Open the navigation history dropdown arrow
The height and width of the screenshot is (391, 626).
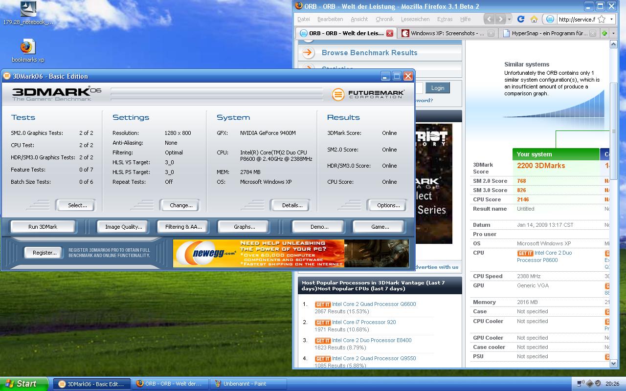[x=509, y=19]
